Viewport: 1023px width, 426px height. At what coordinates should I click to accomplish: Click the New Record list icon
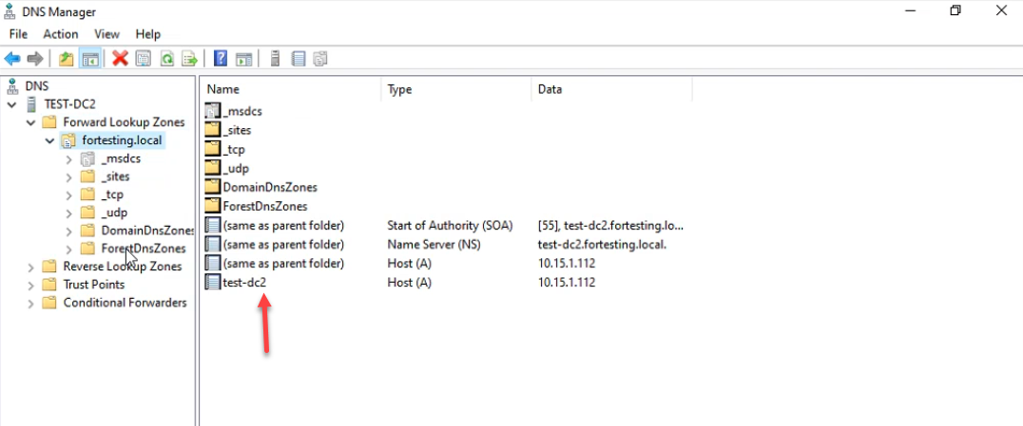click(299, 59)
